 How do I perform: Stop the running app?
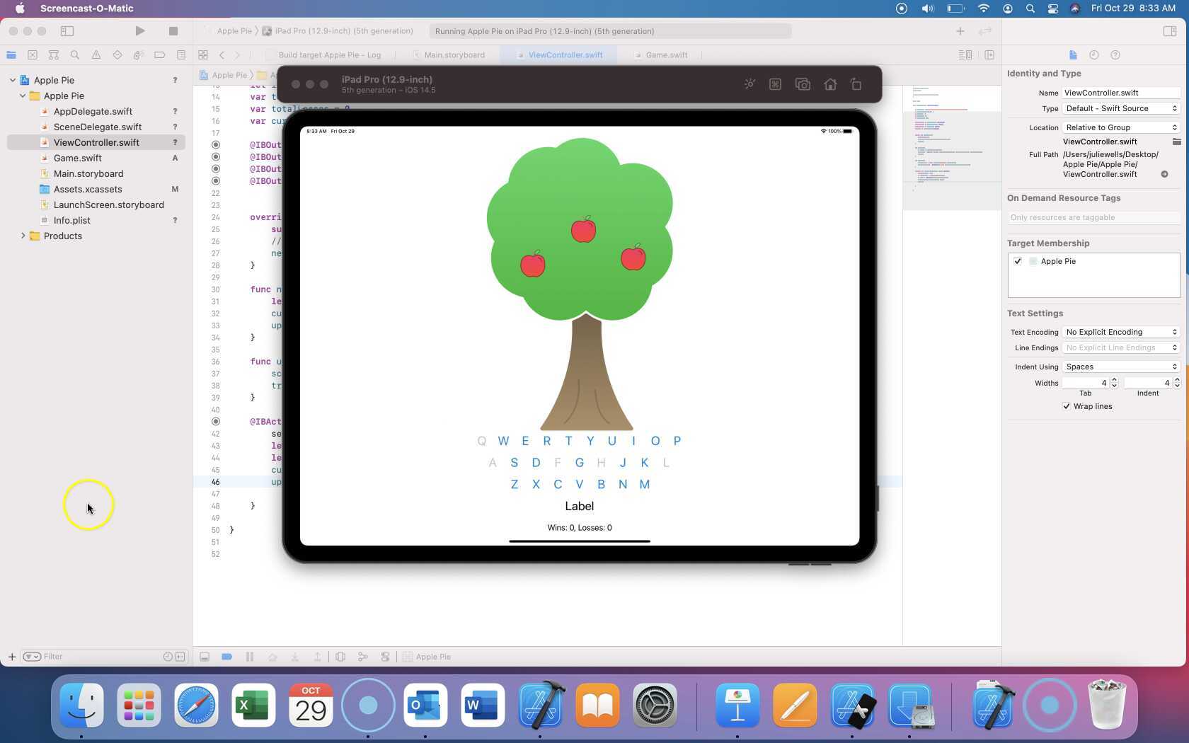pos(173,31)
